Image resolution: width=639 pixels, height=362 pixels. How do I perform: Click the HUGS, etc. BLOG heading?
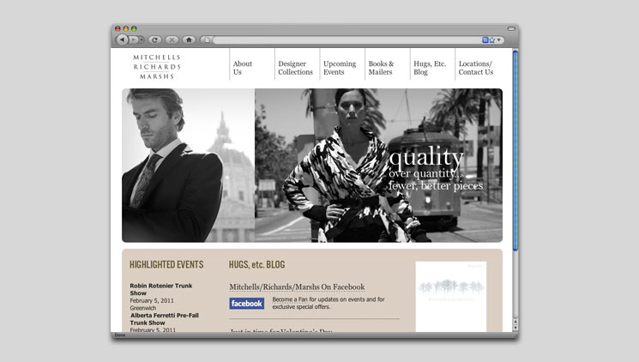(x=256, y=264)
